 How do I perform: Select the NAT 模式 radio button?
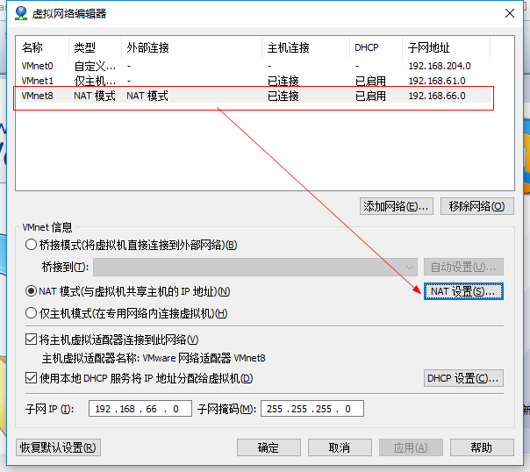click(x=31, y=291)
